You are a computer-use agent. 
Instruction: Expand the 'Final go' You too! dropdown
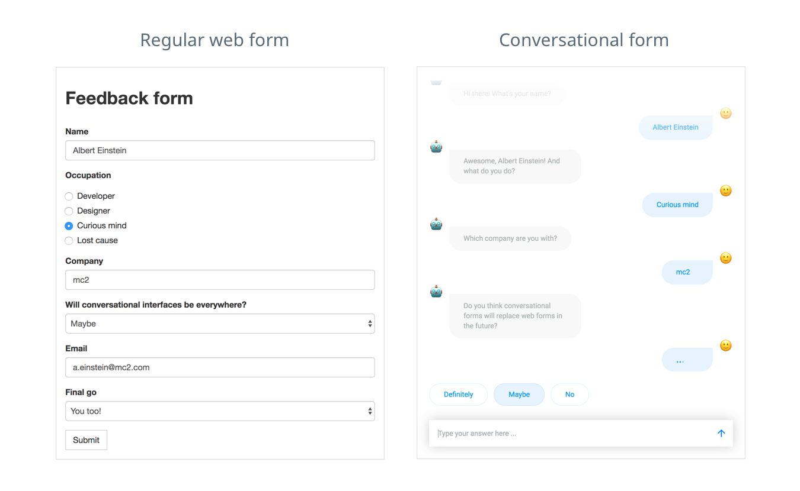pos(220,411)
